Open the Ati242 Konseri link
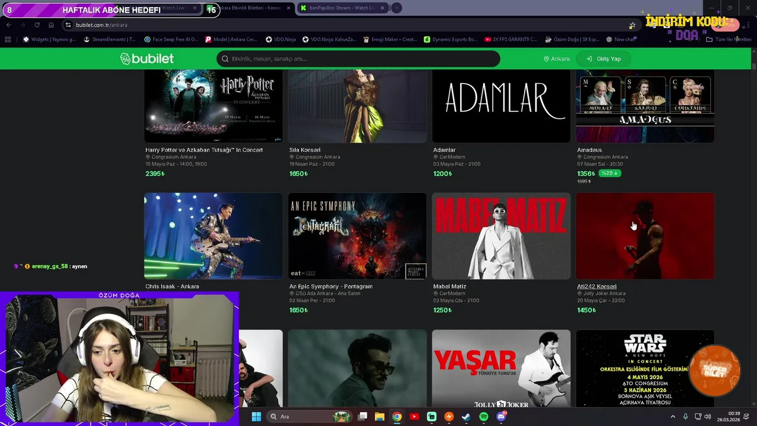The image size is (757, 426). click(x=597, y=286)
